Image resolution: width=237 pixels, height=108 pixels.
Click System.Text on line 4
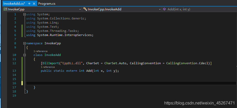[47, 27]
